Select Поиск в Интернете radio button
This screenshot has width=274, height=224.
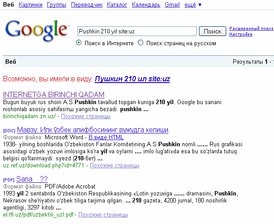(x=78, y=43)
